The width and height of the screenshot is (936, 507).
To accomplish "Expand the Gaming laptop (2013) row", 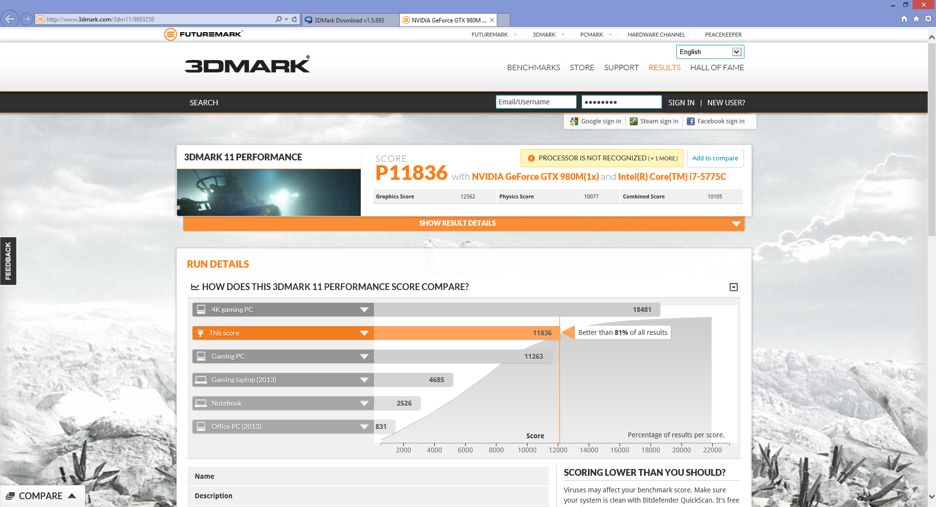I will click(x=364, y=380).
